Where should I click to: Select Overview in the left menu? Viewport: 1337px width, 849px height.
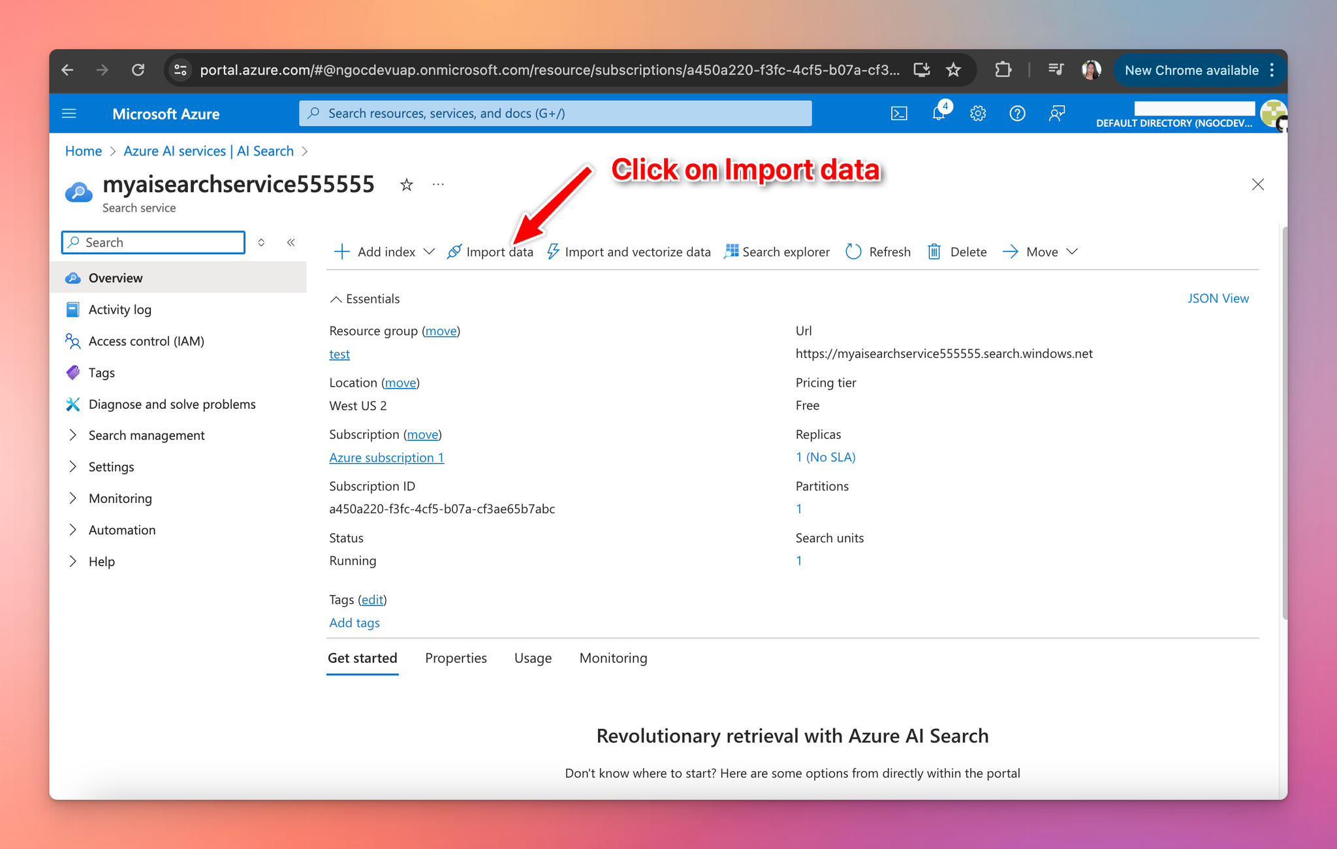(x=178, y=278)
